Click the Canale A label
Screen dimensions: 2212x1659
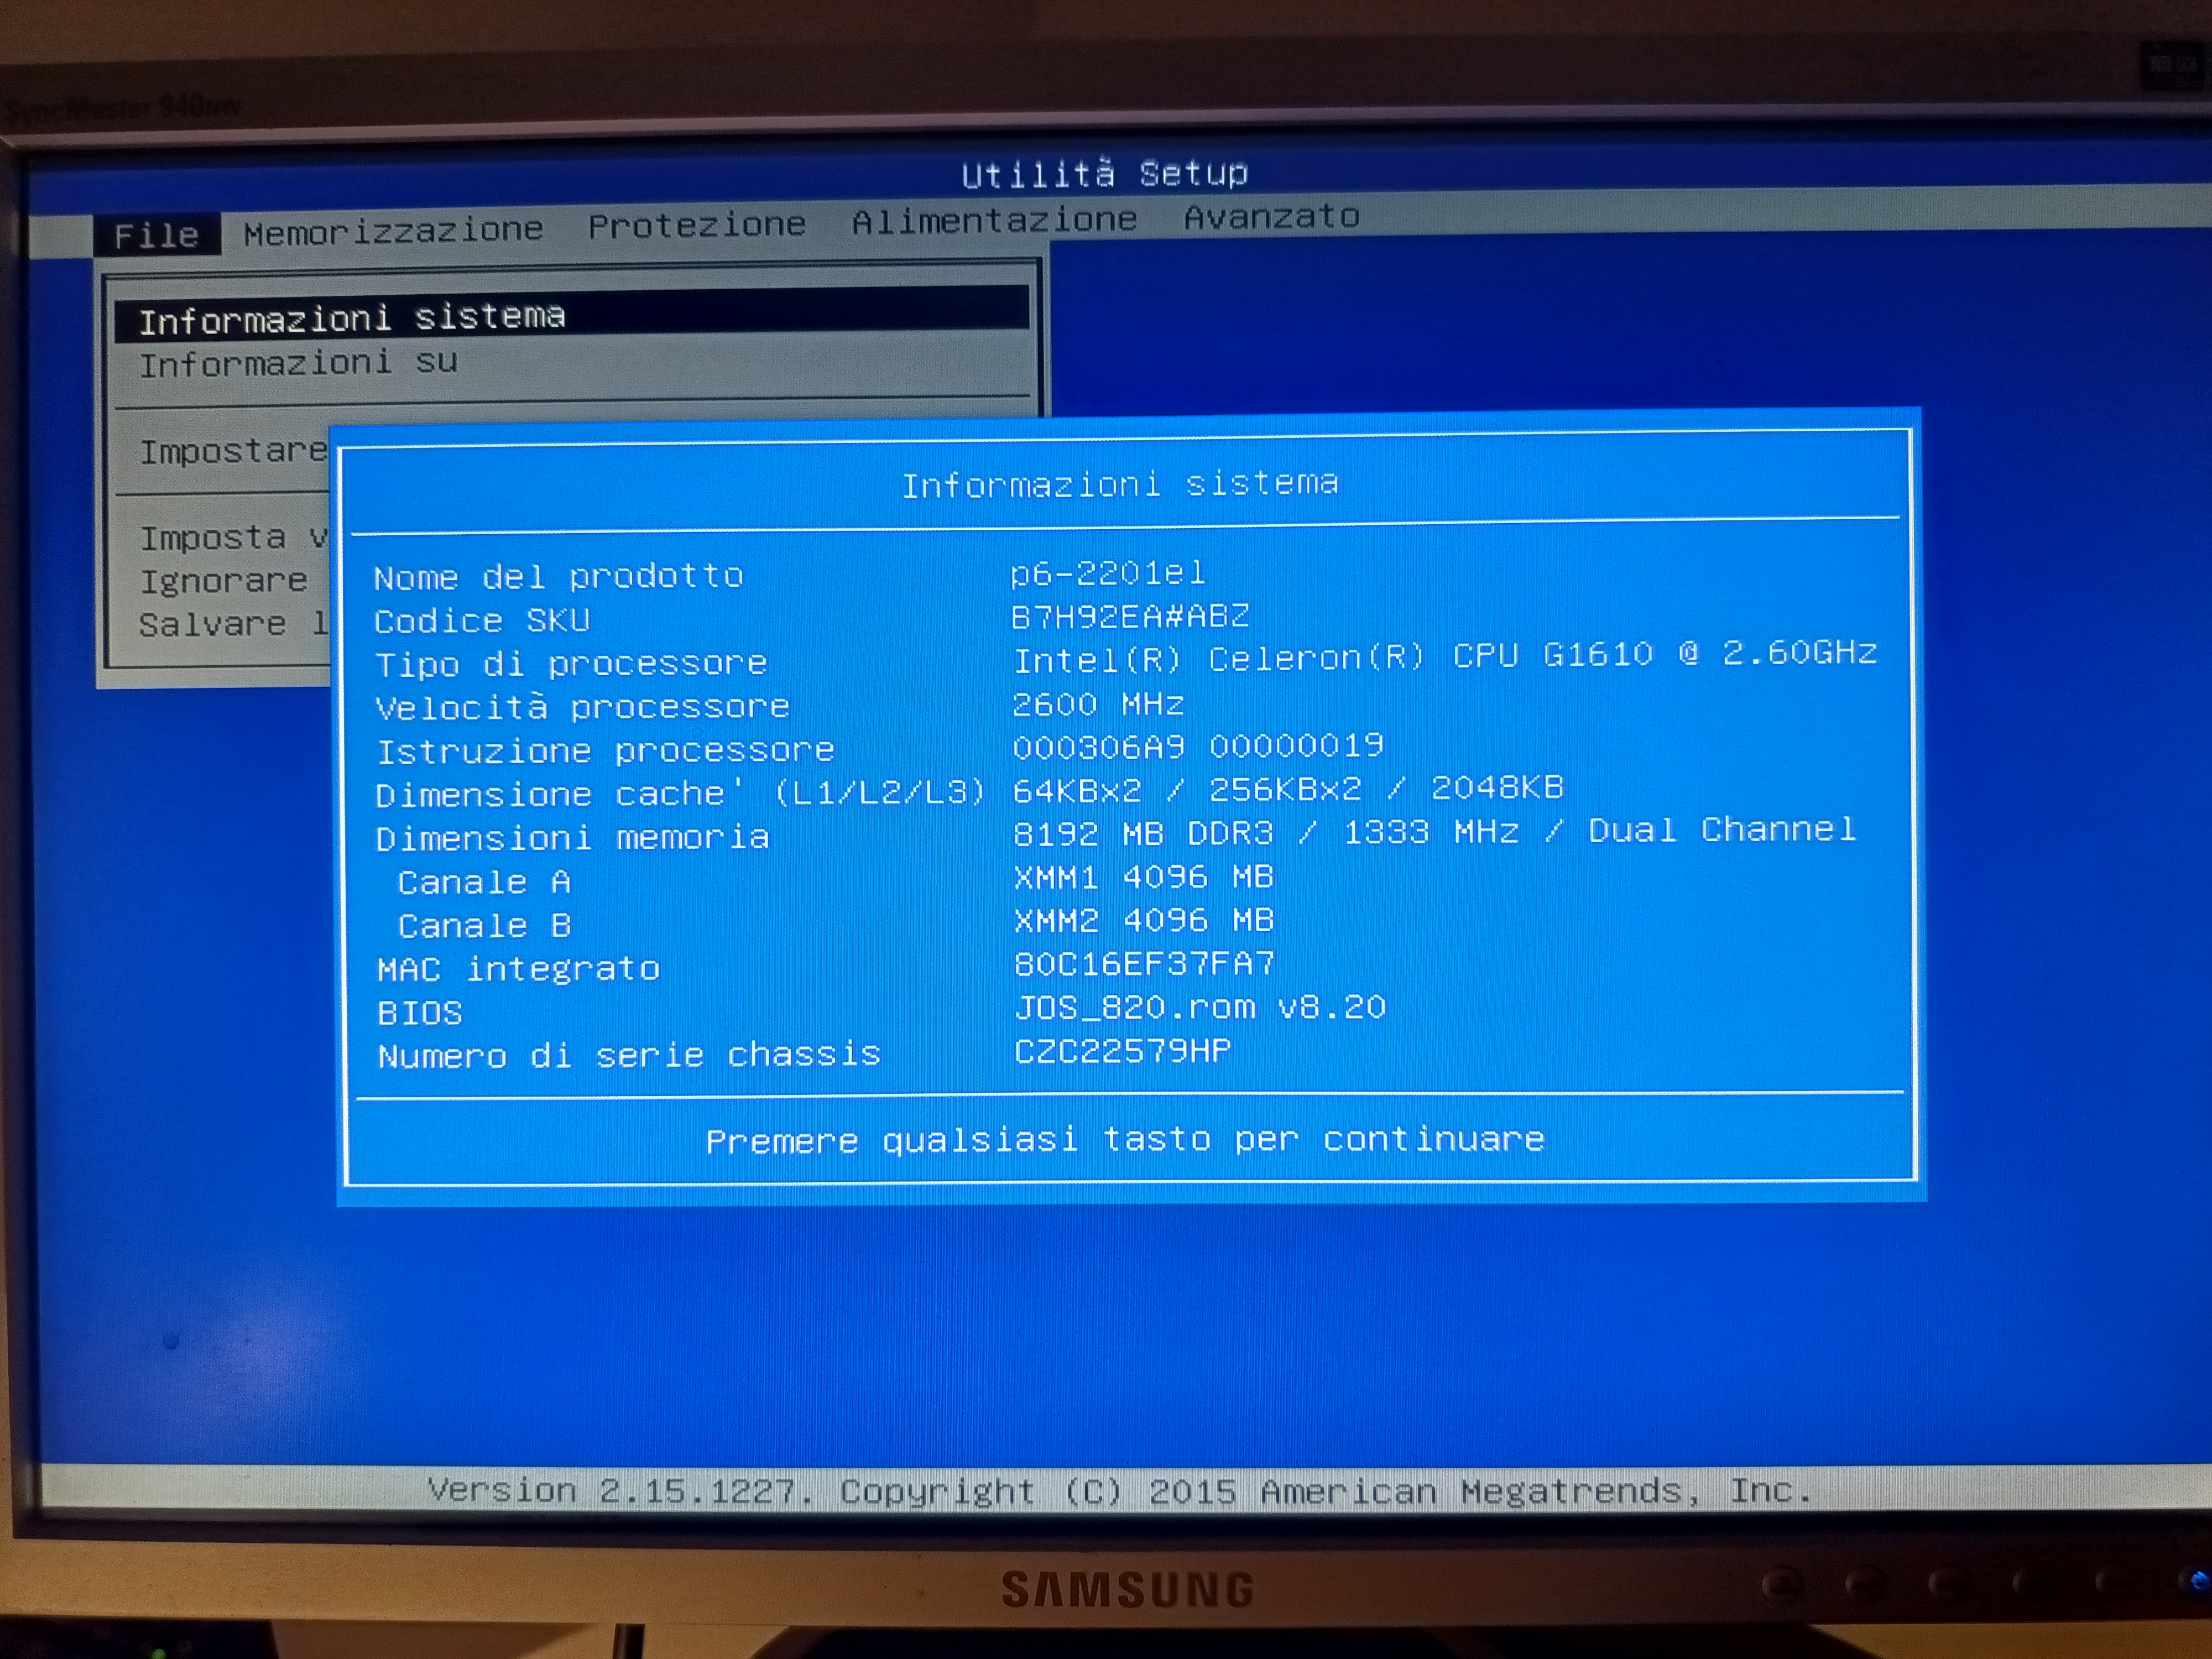(x=484, y=882)
